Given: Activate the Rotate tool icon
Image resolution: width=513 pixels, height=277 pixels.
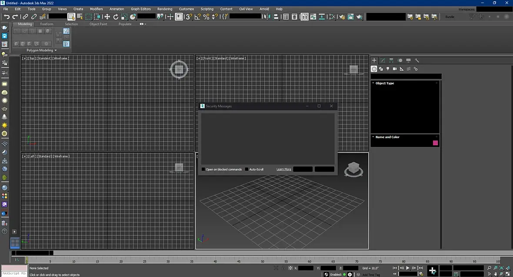Looking at the screenshot, I should [116, 17].
